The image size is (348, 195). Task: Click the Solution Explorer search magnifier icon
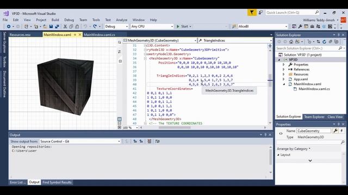340,48
